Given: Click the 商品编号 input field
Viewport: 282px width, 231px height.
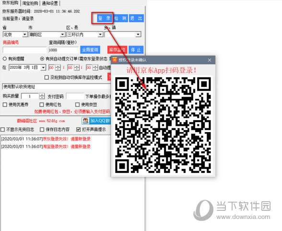Looking at the screenshot, I should 24,50.
